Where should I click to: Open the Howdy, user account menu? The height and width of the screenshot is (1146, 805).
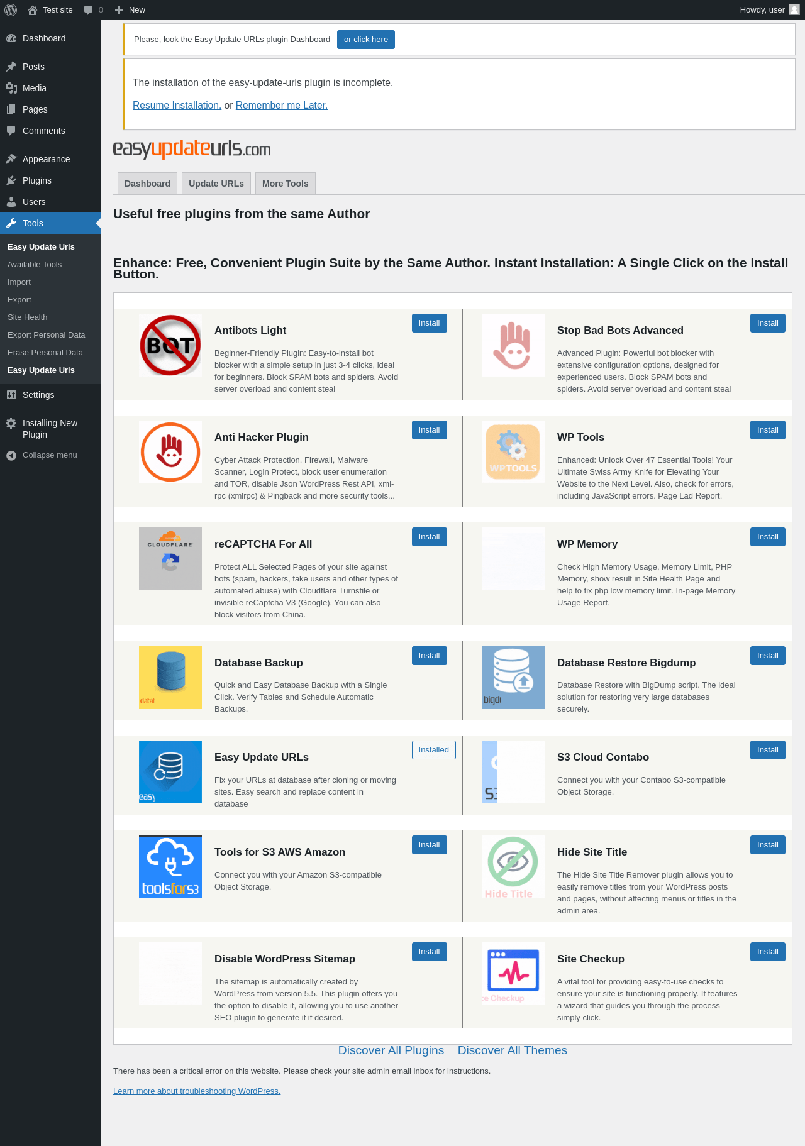(770, 10)
